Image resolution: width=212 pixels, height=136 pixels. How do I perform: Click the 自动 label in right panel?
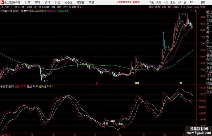click(209, 88)
